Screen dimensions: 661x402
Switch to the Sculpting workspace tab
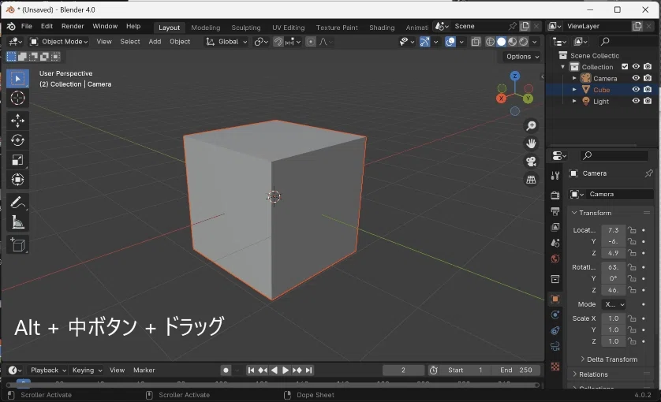tap(245, 28)
